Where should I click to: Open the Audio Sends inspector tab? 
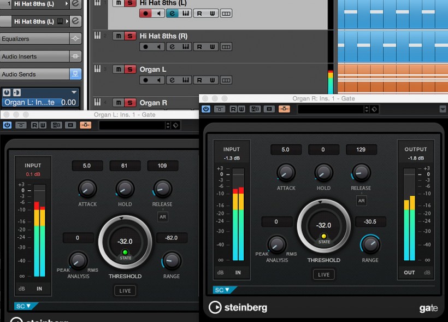[41, 74]
